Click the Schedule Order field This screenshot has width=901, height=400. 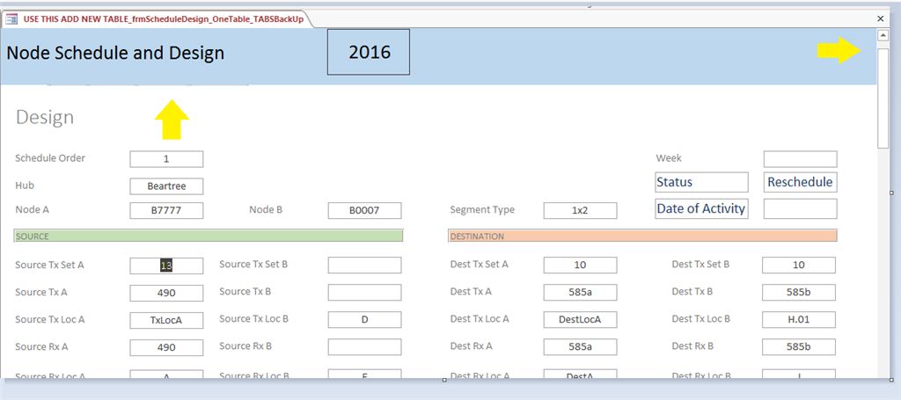click(166, 159)
